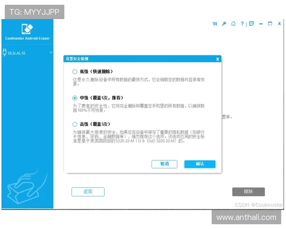Click the 取消 cancel button

(164, 164)
